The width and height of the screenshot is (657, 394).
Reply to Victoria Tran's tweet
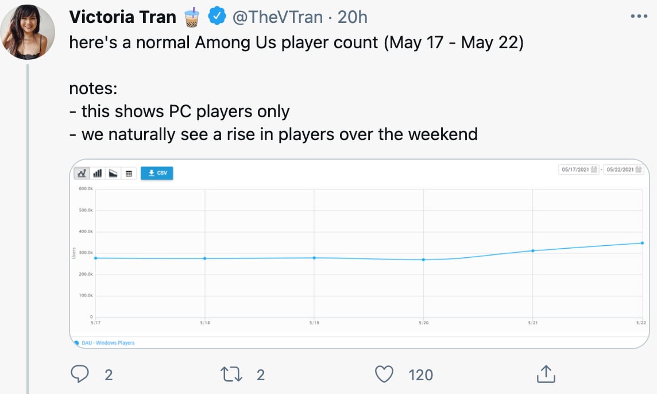pos(79,375)
